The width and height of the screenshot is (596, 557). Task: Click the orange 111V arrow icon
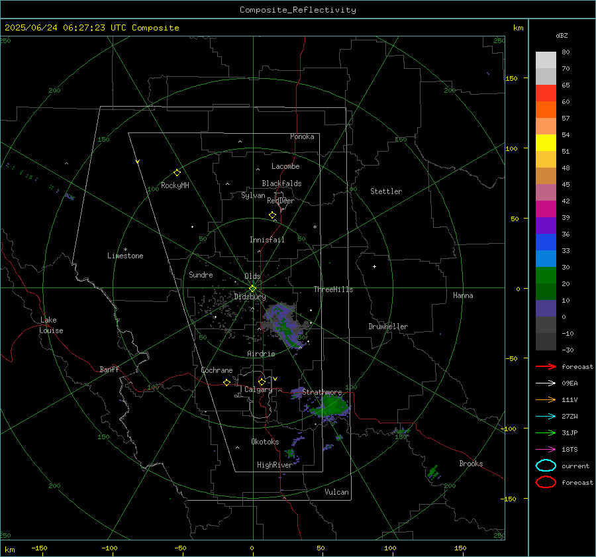546,399
